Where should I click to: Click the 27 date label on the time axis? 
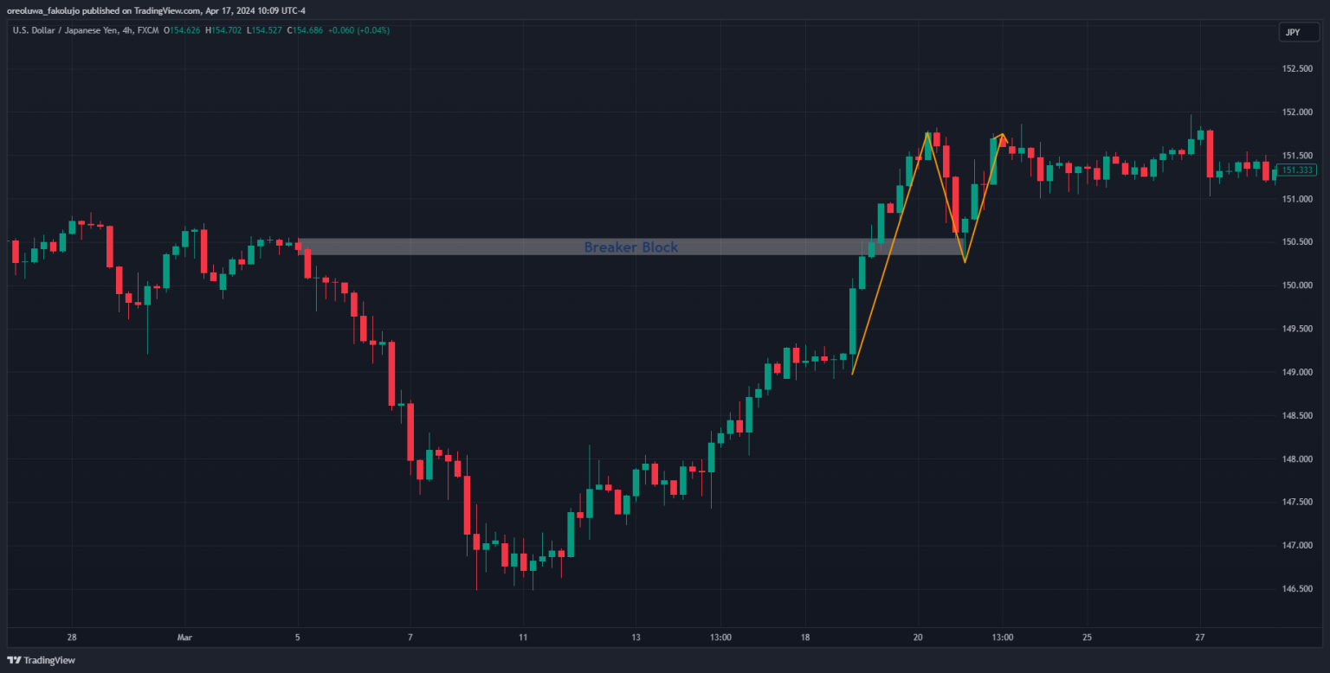[1200, 638]
